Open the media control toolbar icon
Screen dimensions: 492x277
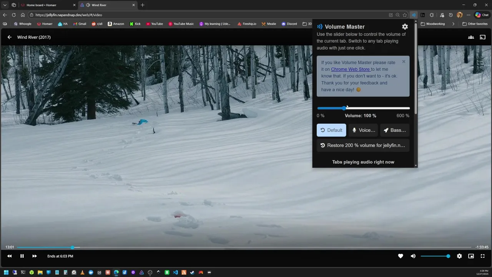pos(442,15)
